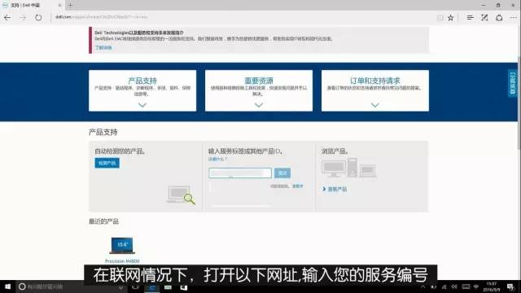
Task: Open the Action Center notification icon
Action: click(510, 286)
